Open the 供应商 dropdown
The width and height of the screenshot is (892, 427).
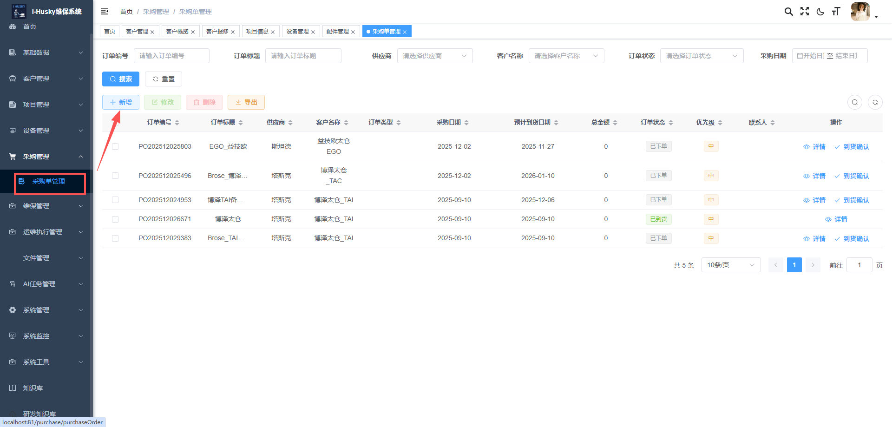pyautogui.click(x=434, y=56)
